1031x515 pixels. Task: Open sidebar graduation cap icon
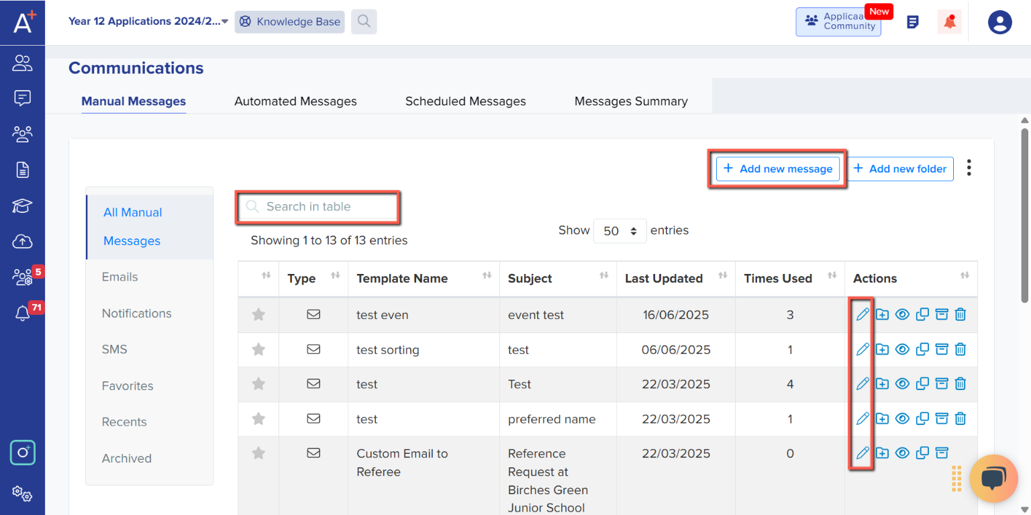point(22,205)
